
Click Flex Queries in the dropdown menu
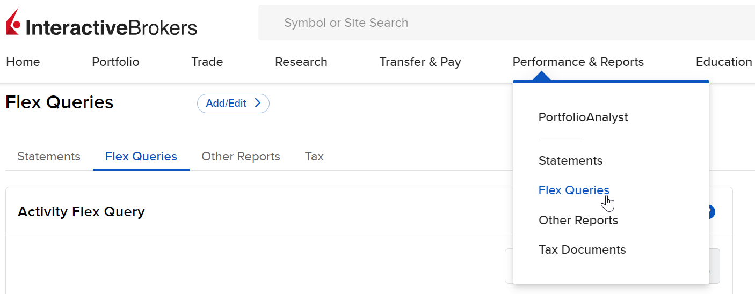coord(574,190)
